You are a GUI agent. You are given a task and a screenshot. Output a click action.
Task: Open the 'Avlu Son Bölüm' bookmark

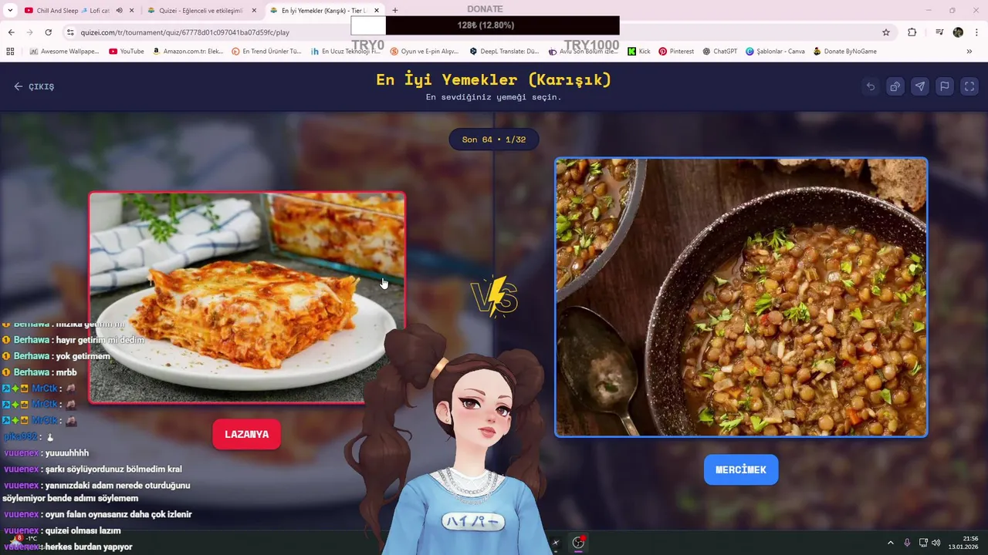point(583,52)
